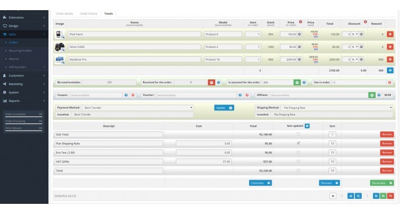Click the white circle button in footer
This screenshot has height=214, width=400.
click(333, 196)
